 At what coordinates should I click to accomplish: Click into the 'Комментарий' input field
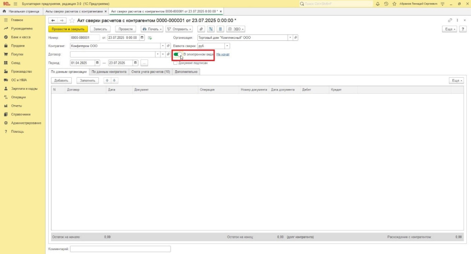pos(120,249)
